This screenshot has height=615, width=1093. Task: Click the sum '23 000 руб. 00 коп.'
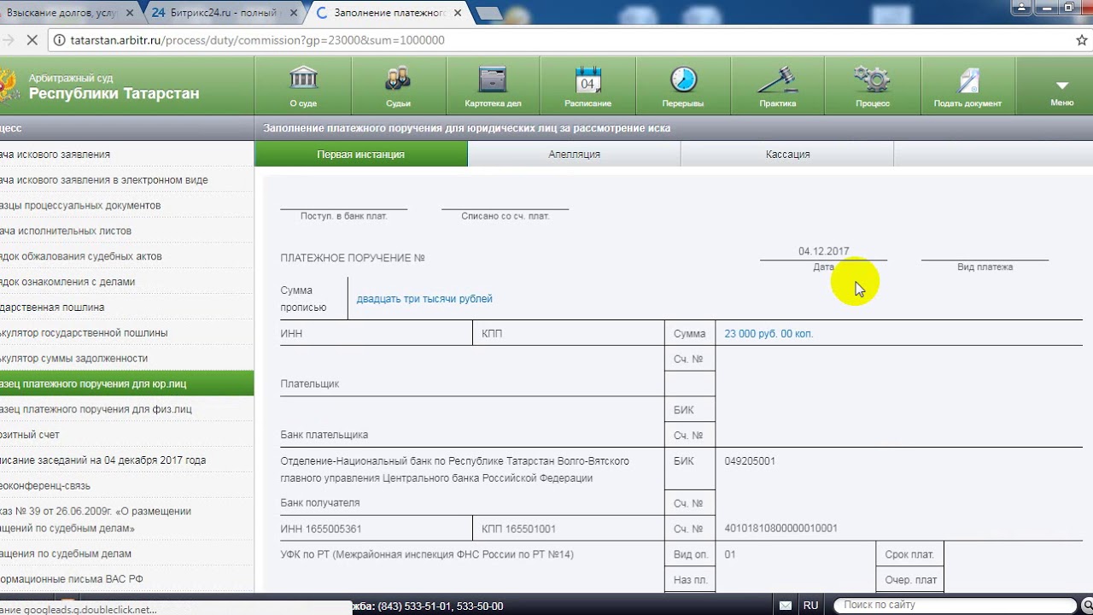[769, 334]
